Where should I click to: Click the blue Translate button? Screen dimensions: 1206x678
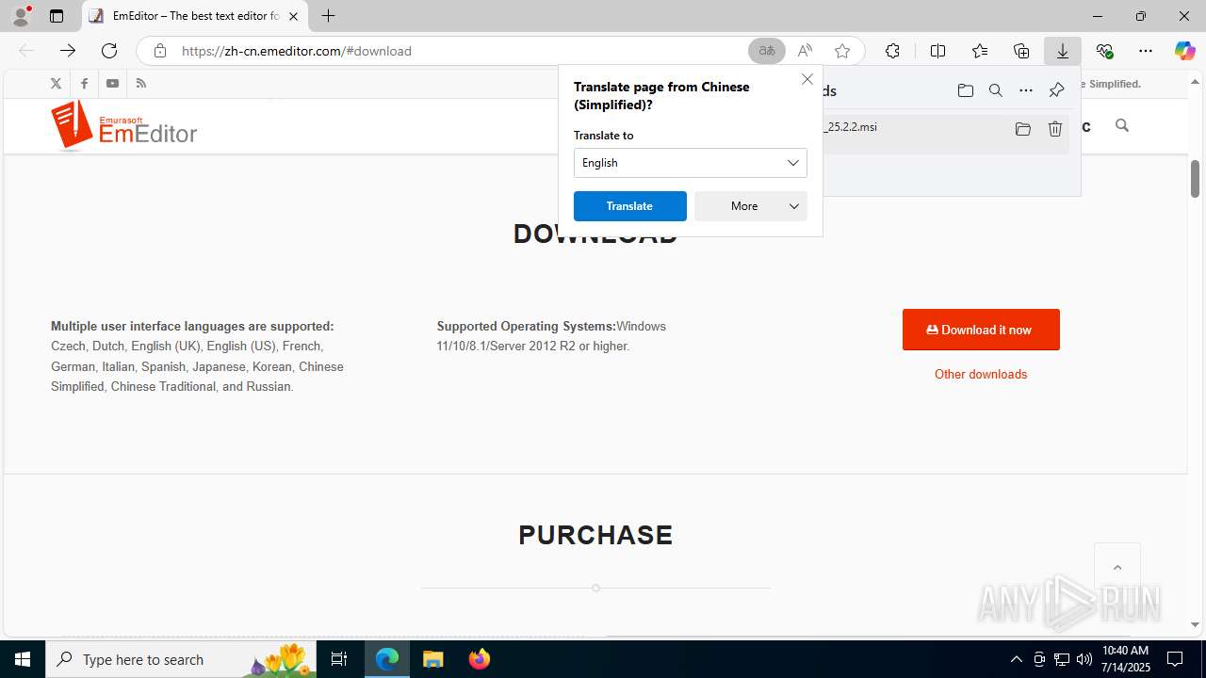point(630,206)
